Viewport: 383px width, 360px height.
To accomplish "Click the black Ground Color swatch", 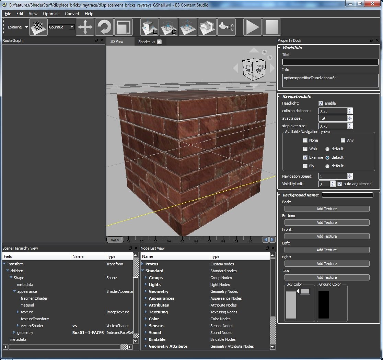I will [x=323, y=304].
